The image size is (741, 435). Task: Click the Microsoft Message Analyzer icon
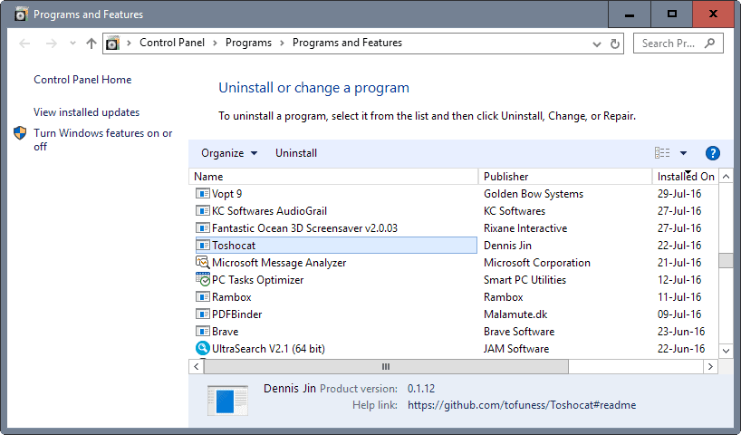[202, 263]
